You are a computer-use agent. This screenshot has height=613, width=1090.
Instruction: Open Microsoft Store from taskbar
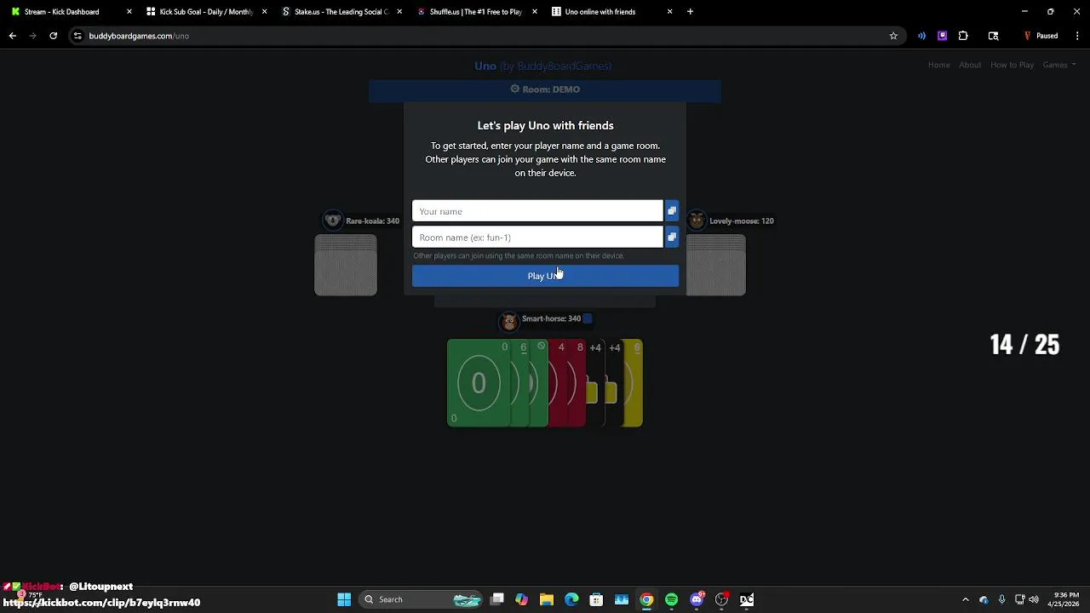596,599
